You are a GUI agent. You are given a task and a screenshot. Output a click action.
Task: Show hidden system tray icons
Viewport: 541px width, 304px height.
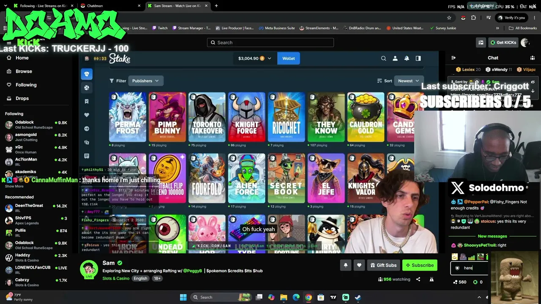[x=479, y=297]
